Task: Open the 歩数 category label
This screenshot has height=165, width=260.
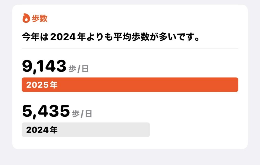Action: 40,18
